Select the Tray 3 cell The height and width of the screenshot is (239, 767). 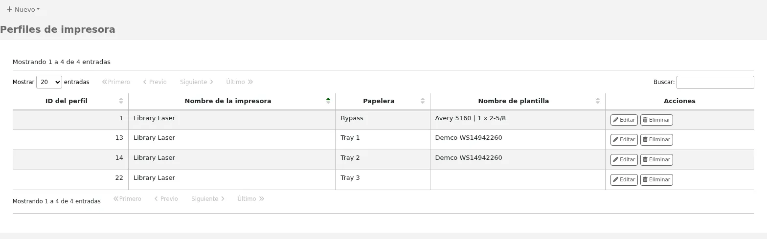coord(383,180)
